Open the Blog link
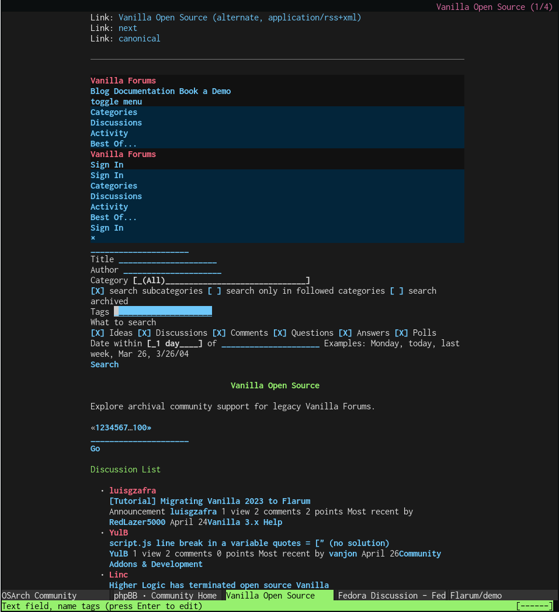The height and width of the screenshot is (612, 559). (x=100, y=91)
